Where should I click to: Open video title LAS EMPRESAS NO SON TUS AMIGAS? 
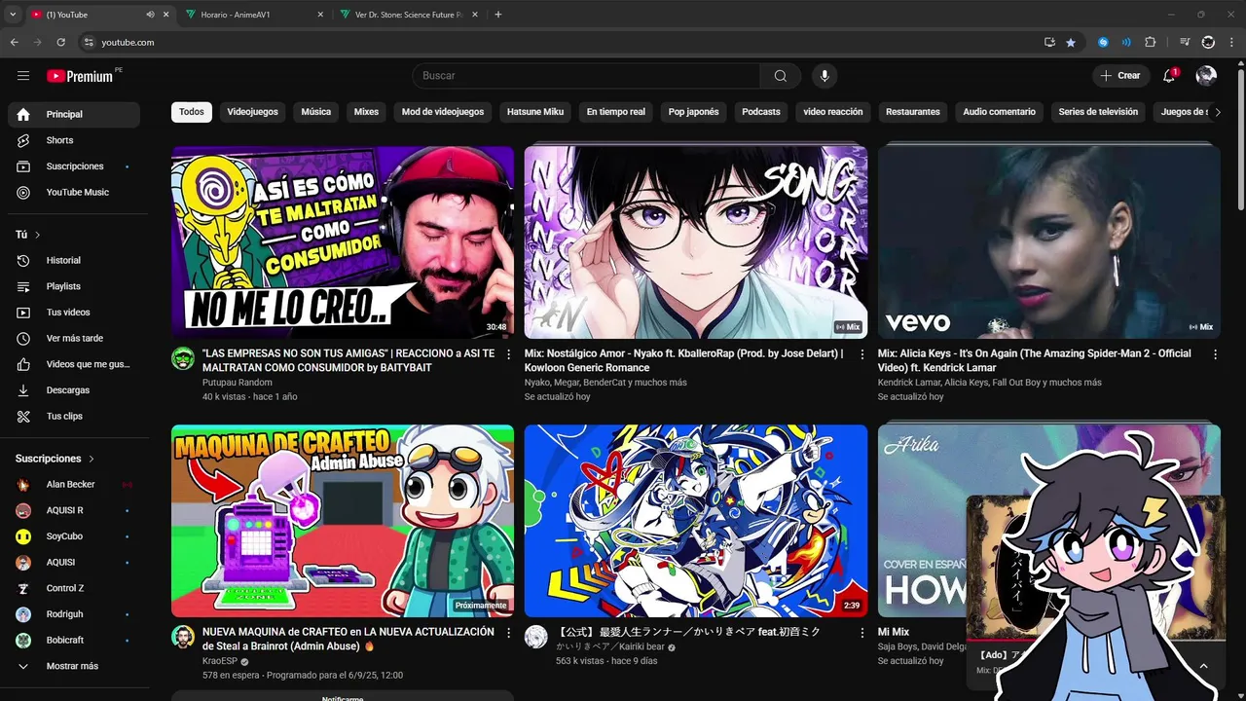click(348, 360)
